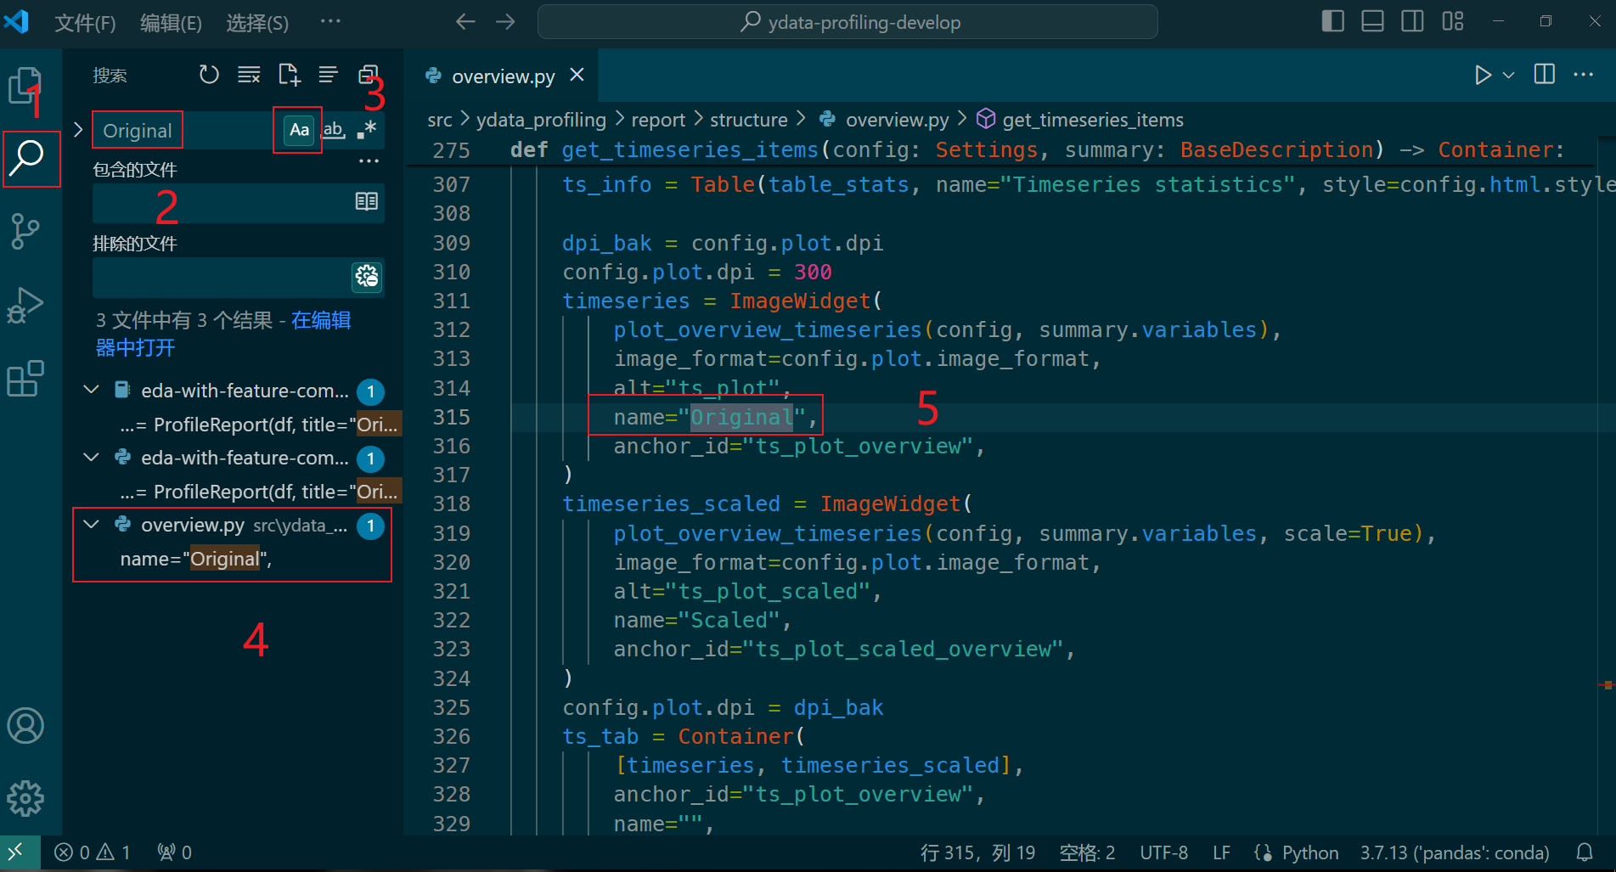1616x872 pixels.
Task: Toggle search details three dots
Action: click(369, 161)
